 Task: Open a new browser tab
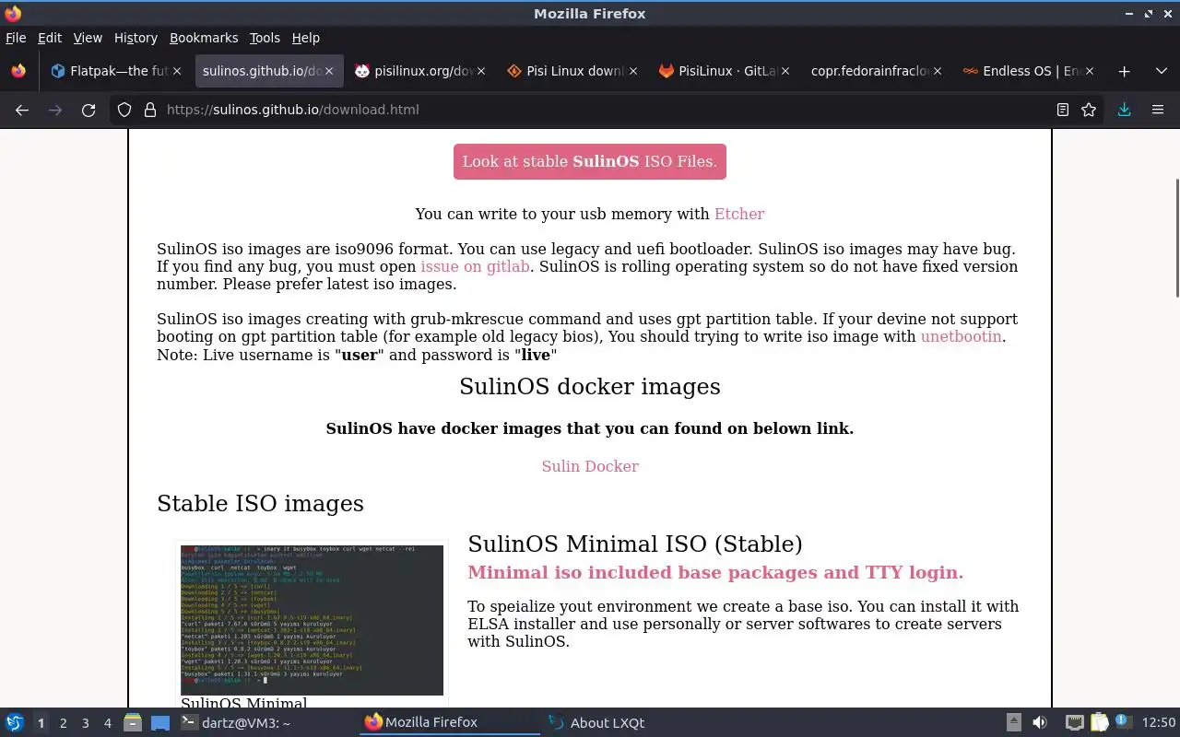pos(1124,71)
